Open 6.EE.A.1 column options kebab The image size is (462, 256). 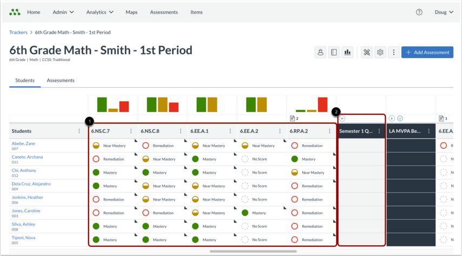coord(230,131)
